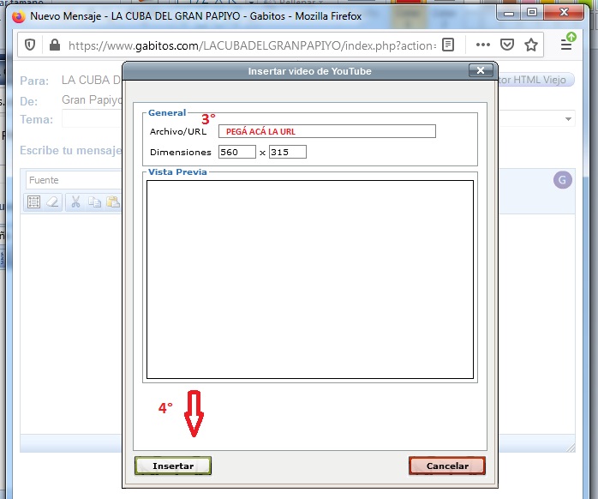
Task: Open the reader view icon in address bar
Action: [x=449, y=45]
